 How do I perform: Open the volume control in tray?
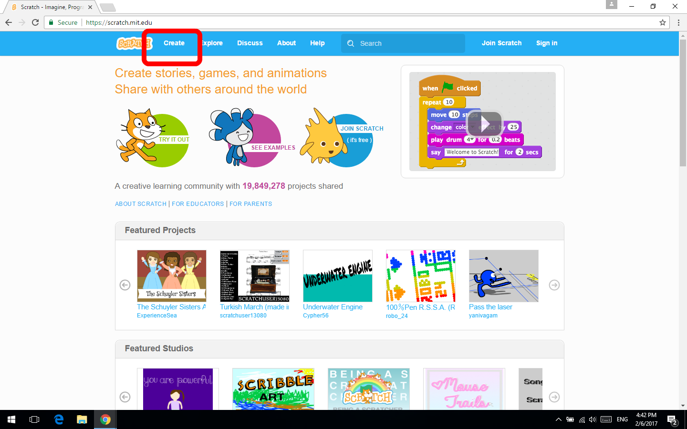coord(593,419)
